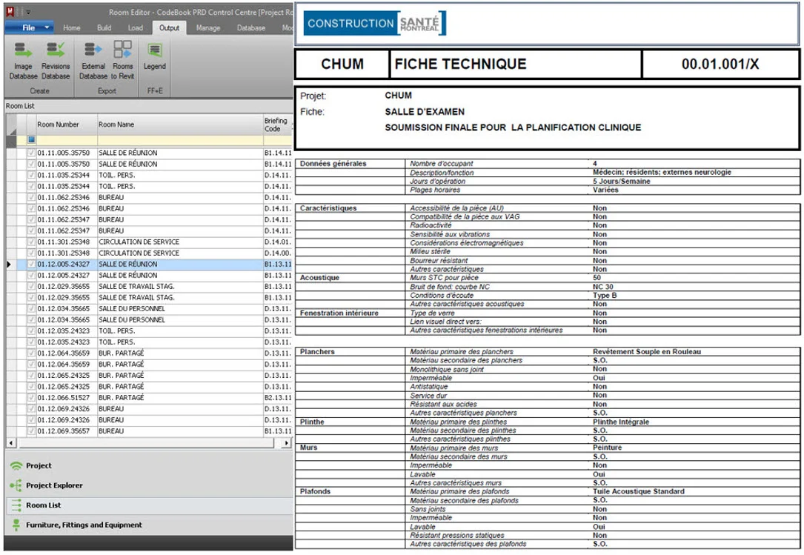The image size is (804, 555).
Task: Open the File application menu
Action: [29, 27]
